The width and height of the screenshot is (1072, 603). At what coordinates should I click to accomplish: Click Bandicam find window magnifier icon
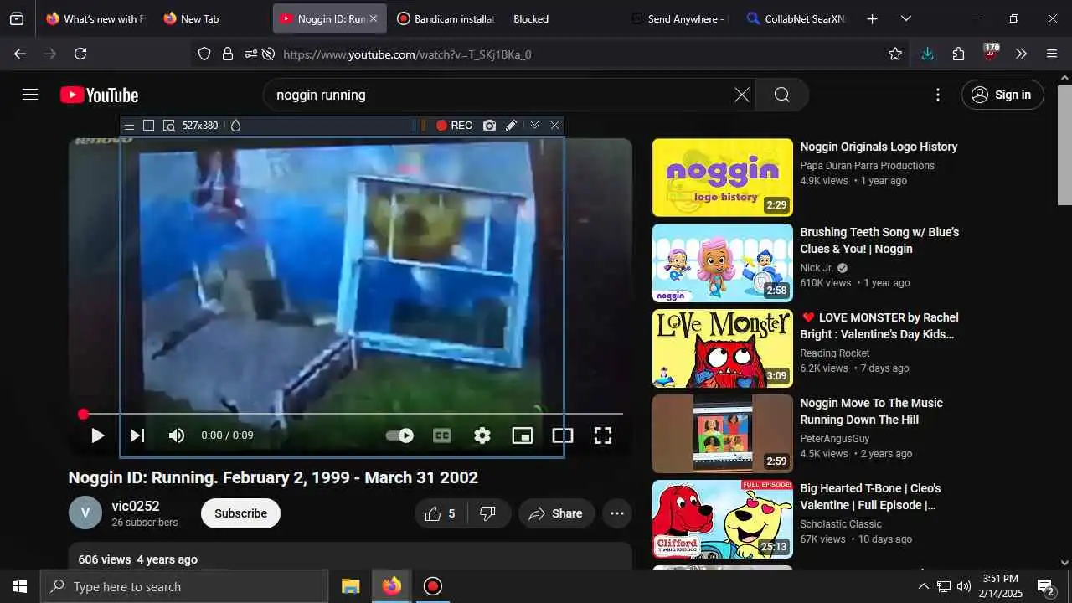[x=168, y=126]
